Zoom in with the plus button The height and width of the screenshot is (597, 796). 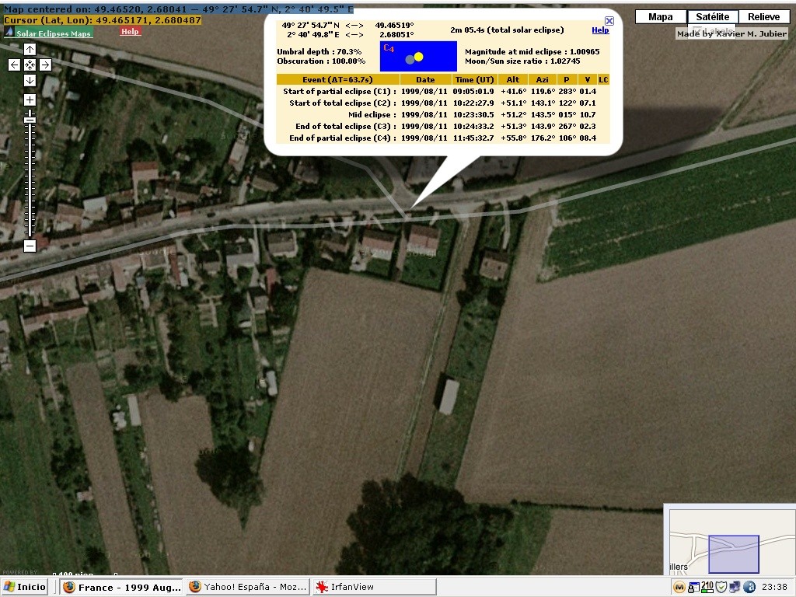[30, 100]
